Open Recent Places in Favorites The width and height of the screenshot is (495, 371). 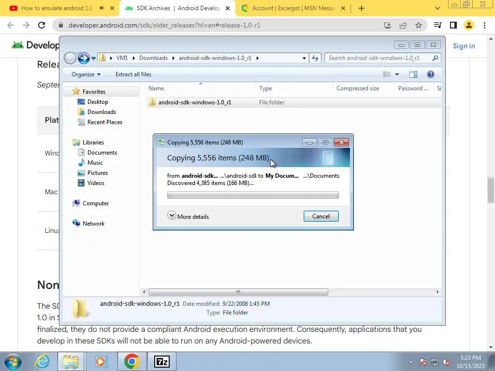click(x=104, y=122)
